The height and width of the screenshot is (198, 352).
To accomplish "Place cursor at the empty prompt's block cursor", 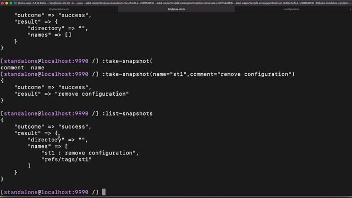I will pyautogui.click(x=104, y=192).
